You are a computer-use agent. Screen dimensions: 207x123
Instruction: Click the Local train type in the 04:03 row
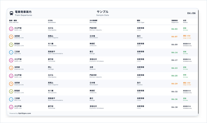[140, 29]
